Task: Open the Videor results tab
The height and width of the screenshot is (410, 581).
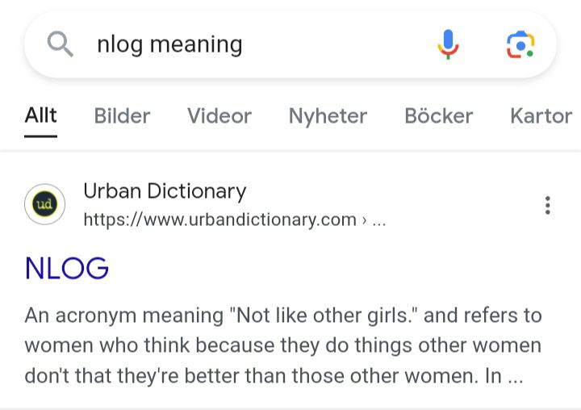Action: (x=219, y=116)
